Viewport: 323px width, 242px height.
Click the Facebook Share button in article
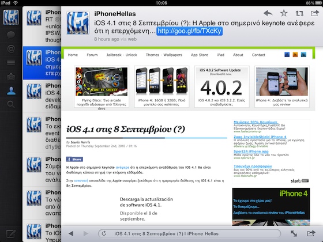click(x=74, y=159)
